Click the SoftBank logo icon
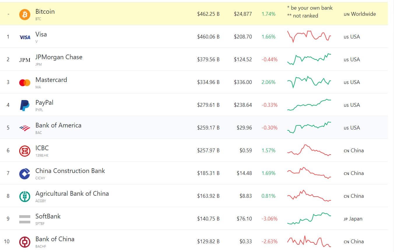The height and width of the screenshot is (252, 394). (25, 219)
